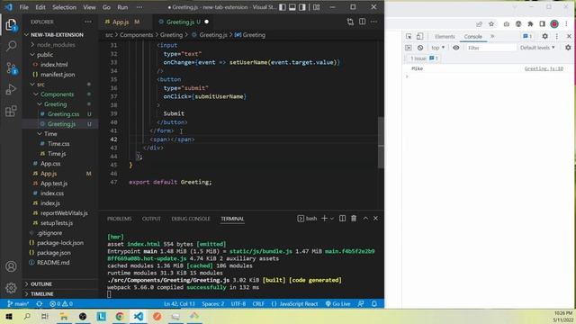576x324 pixels.
Task: Show the DevTools console sidebar
Action: point(408,48)
